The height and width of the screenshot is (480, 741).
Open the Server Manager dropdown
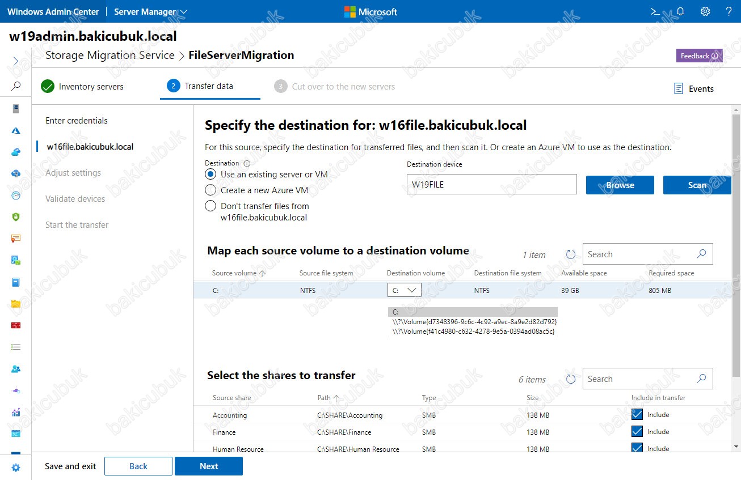(x=150, y=11)
